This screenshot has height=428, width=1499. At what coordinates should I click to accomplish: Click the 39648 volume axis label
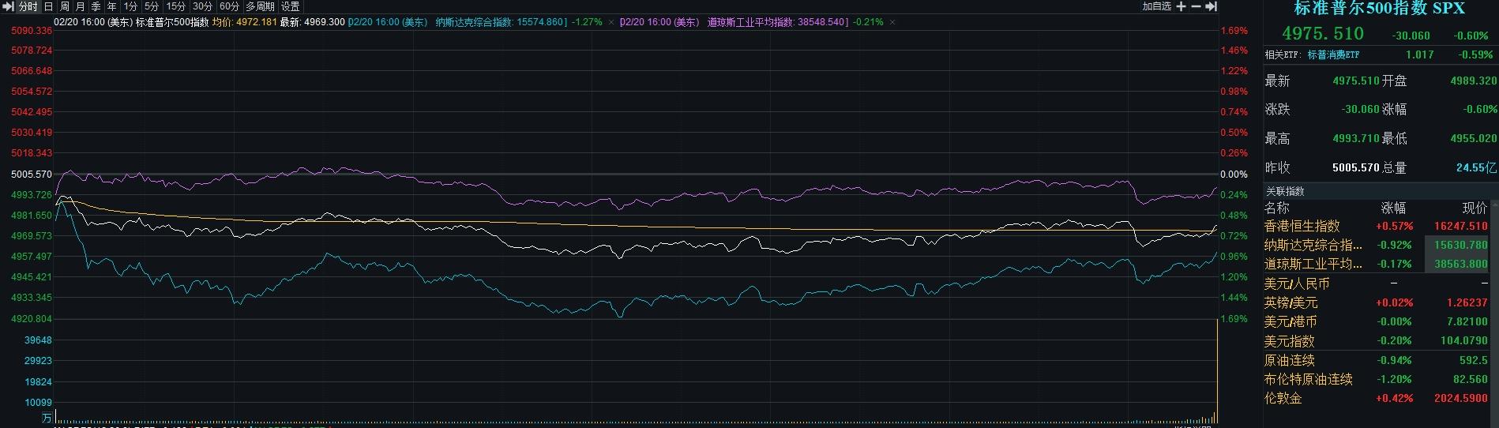[x=38, y=340]
